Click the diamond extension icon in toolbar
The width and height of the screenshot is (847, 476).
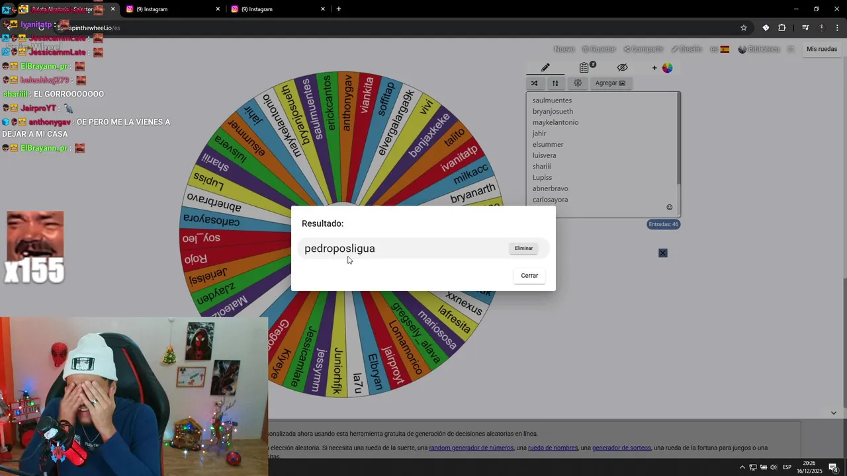pos(766,28)
